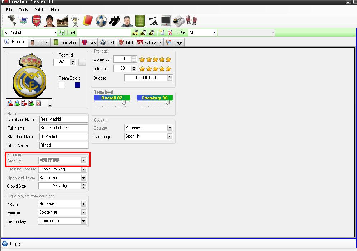This screenshot has width=357, height=251.
Task: Click the refresh team list icon
Action: click(62, 32)
